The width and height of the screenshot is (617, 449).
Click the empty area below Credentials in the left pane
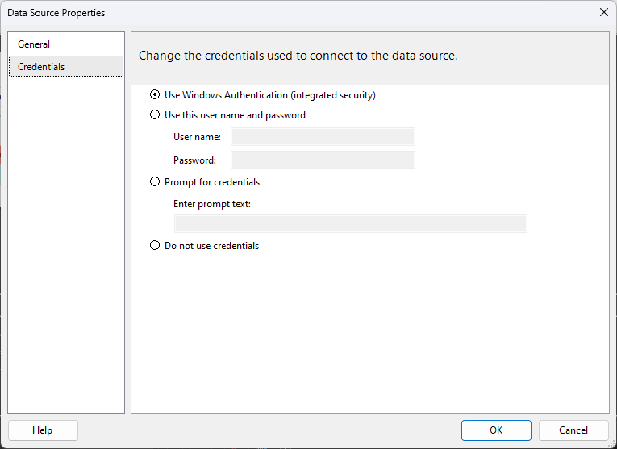65,243
